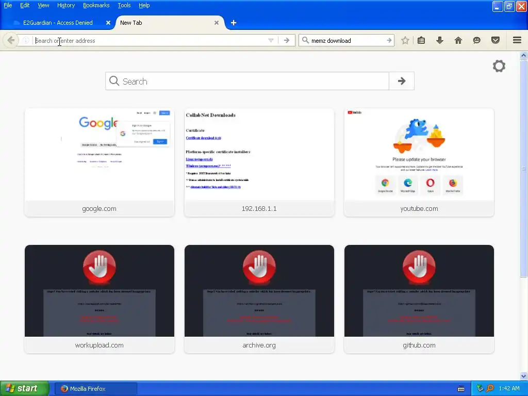
Task: Click the 1:42 AM clock
Action: 509,389
